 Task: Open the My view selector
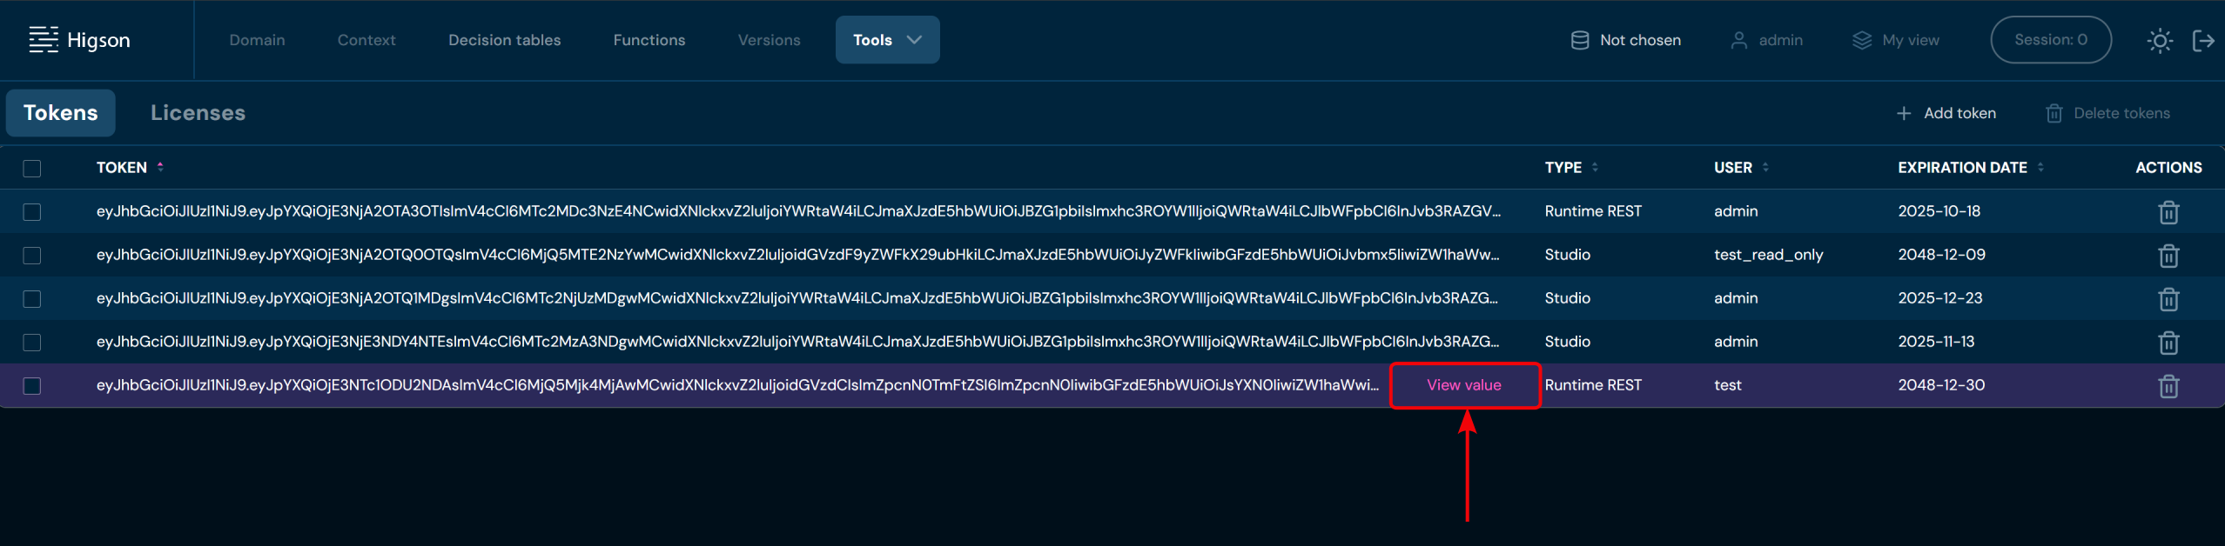point(1896,40)
